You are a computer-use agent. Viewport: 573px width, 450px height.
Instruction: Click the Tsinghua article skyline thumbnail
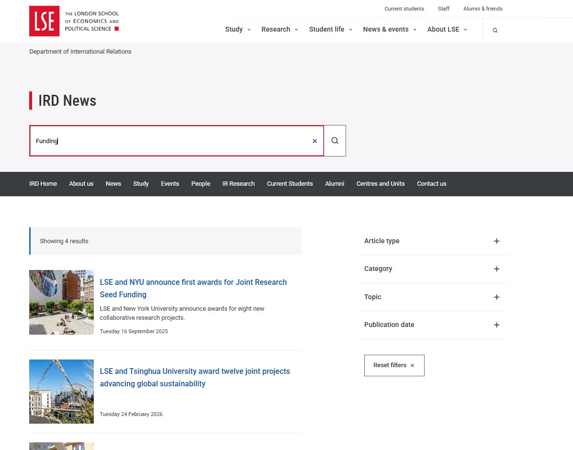61,392
